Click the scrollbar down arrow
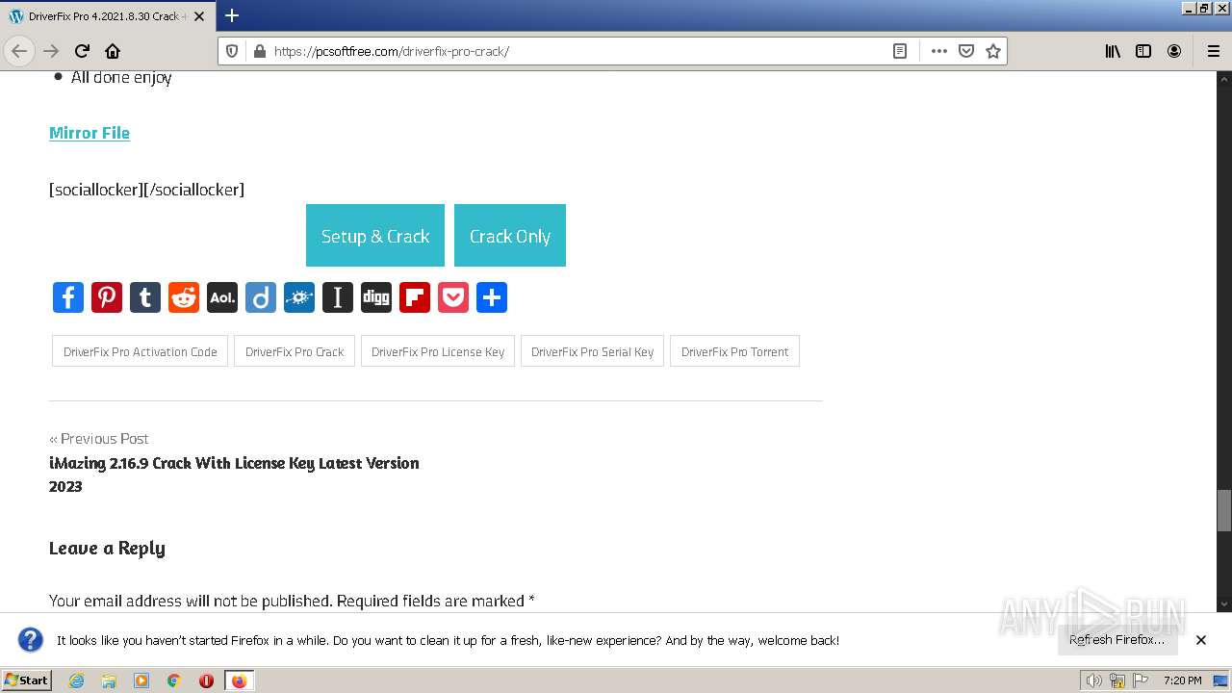 1224,604
